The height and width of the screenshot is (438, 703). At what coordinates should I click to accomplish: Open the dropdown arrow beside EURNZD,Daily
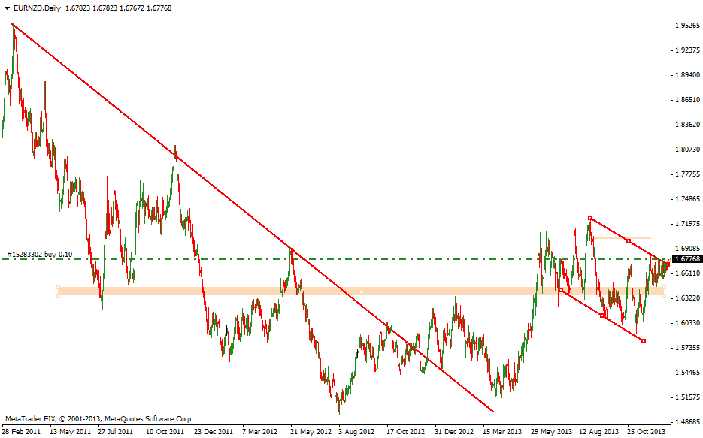[x=7, y=8]
